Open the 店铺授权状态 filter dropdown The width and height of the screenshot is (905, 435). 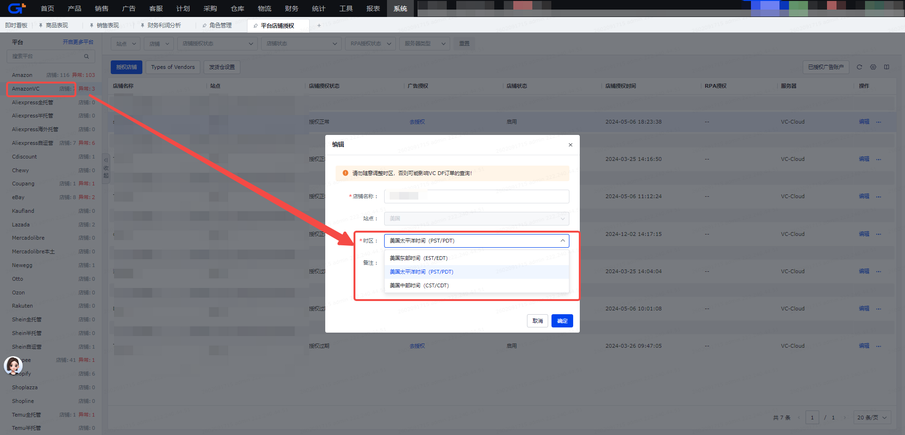(217, 43)
